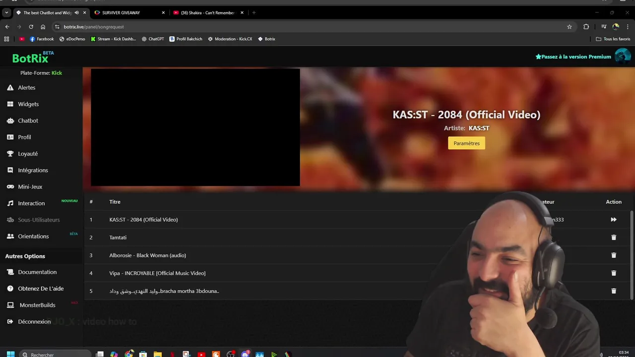Open the Chatbot sidebar section
Screen dimensions: 635x357
pos(28,120)
